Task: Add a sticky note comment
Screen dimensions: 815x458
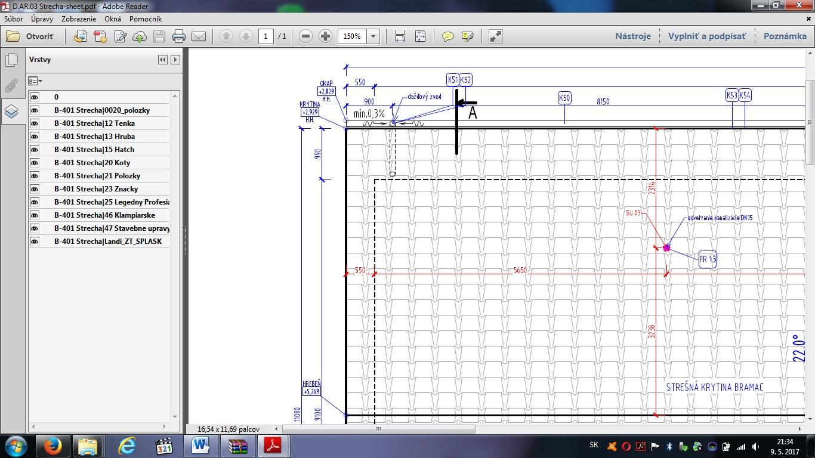Action: click(447, 37)
